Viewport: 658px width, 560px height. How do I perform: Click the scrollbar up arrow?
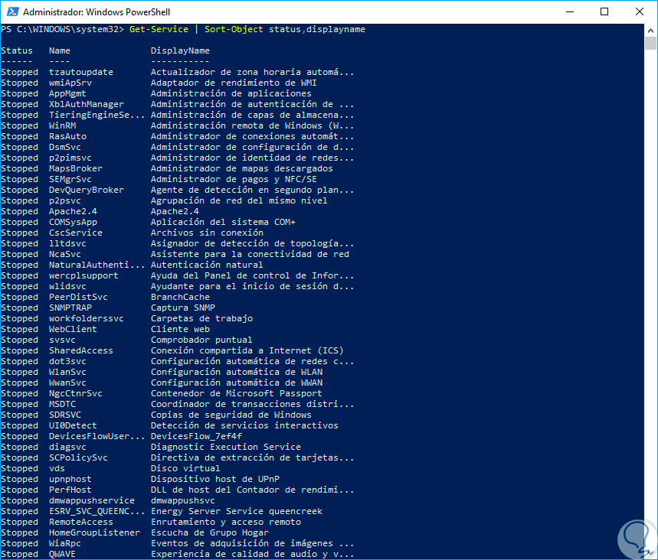click(x=650, y=29)
